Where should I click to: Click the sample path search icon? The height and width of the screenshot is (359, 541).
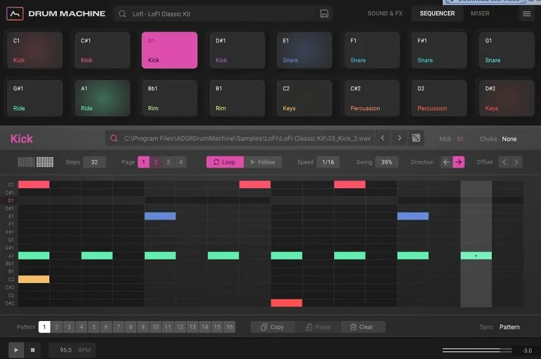coord(114,139)
